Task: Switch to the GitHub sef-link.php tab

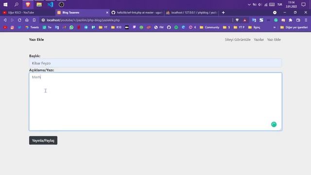Action: (137, 13)
